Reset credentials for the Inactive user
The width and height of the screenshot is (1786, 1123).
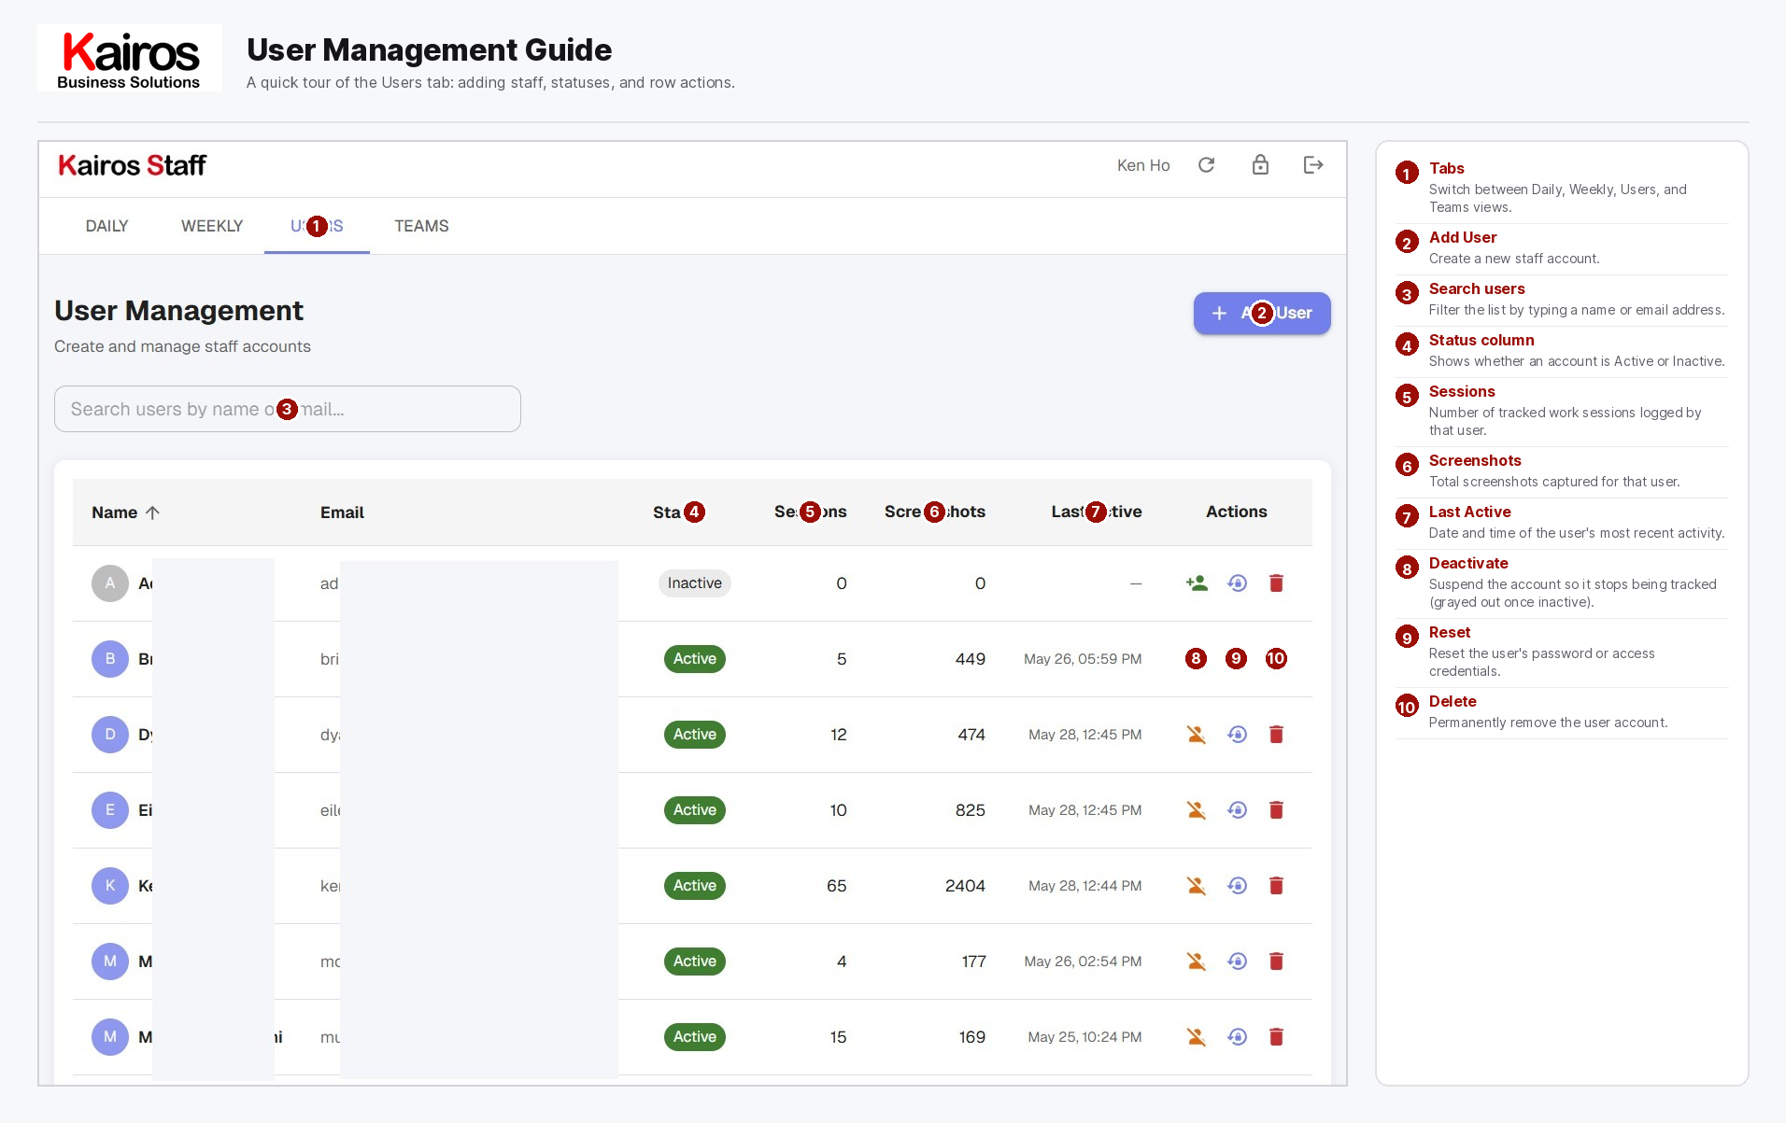click(x=1237, y=583)
